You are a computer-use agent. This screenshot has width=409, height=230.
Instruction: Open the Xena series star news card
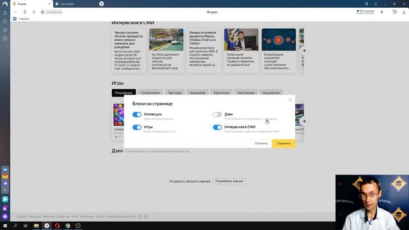pyautogui.click(x=128, y=50)
